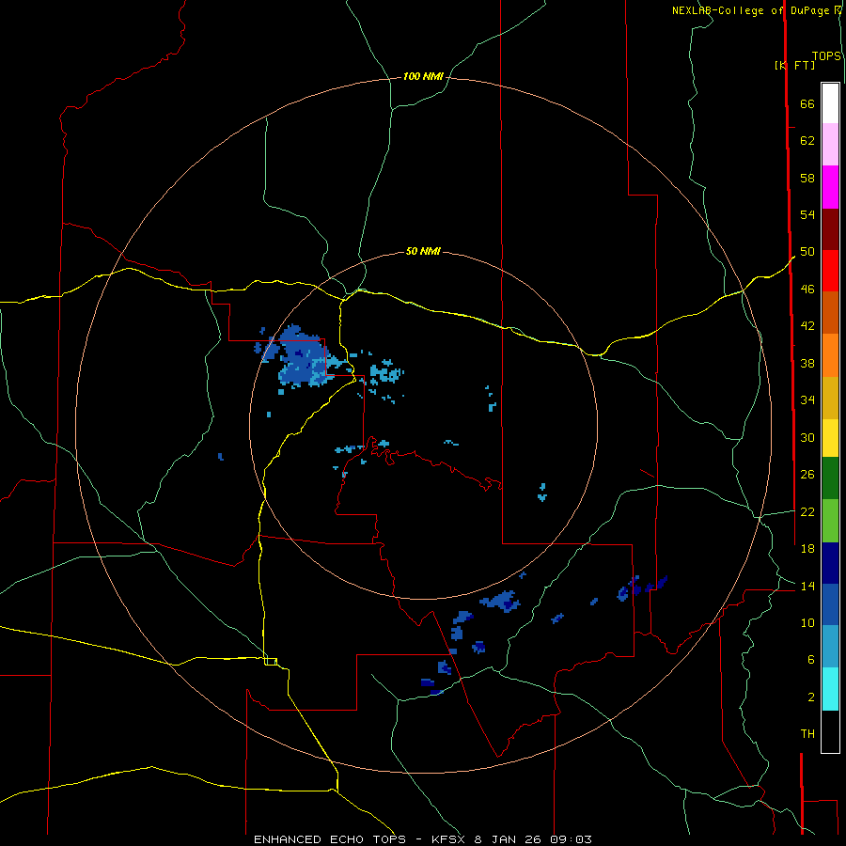846x846 pixels.
Task: Click the white swatch in the tops legend
Action: point(830,103)
